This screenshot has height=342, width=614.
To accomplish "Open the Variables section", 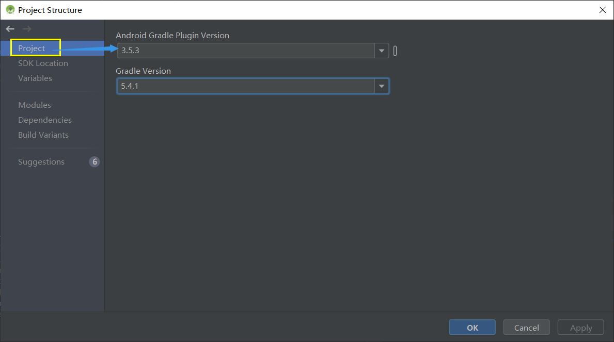I will click(35, 78).
